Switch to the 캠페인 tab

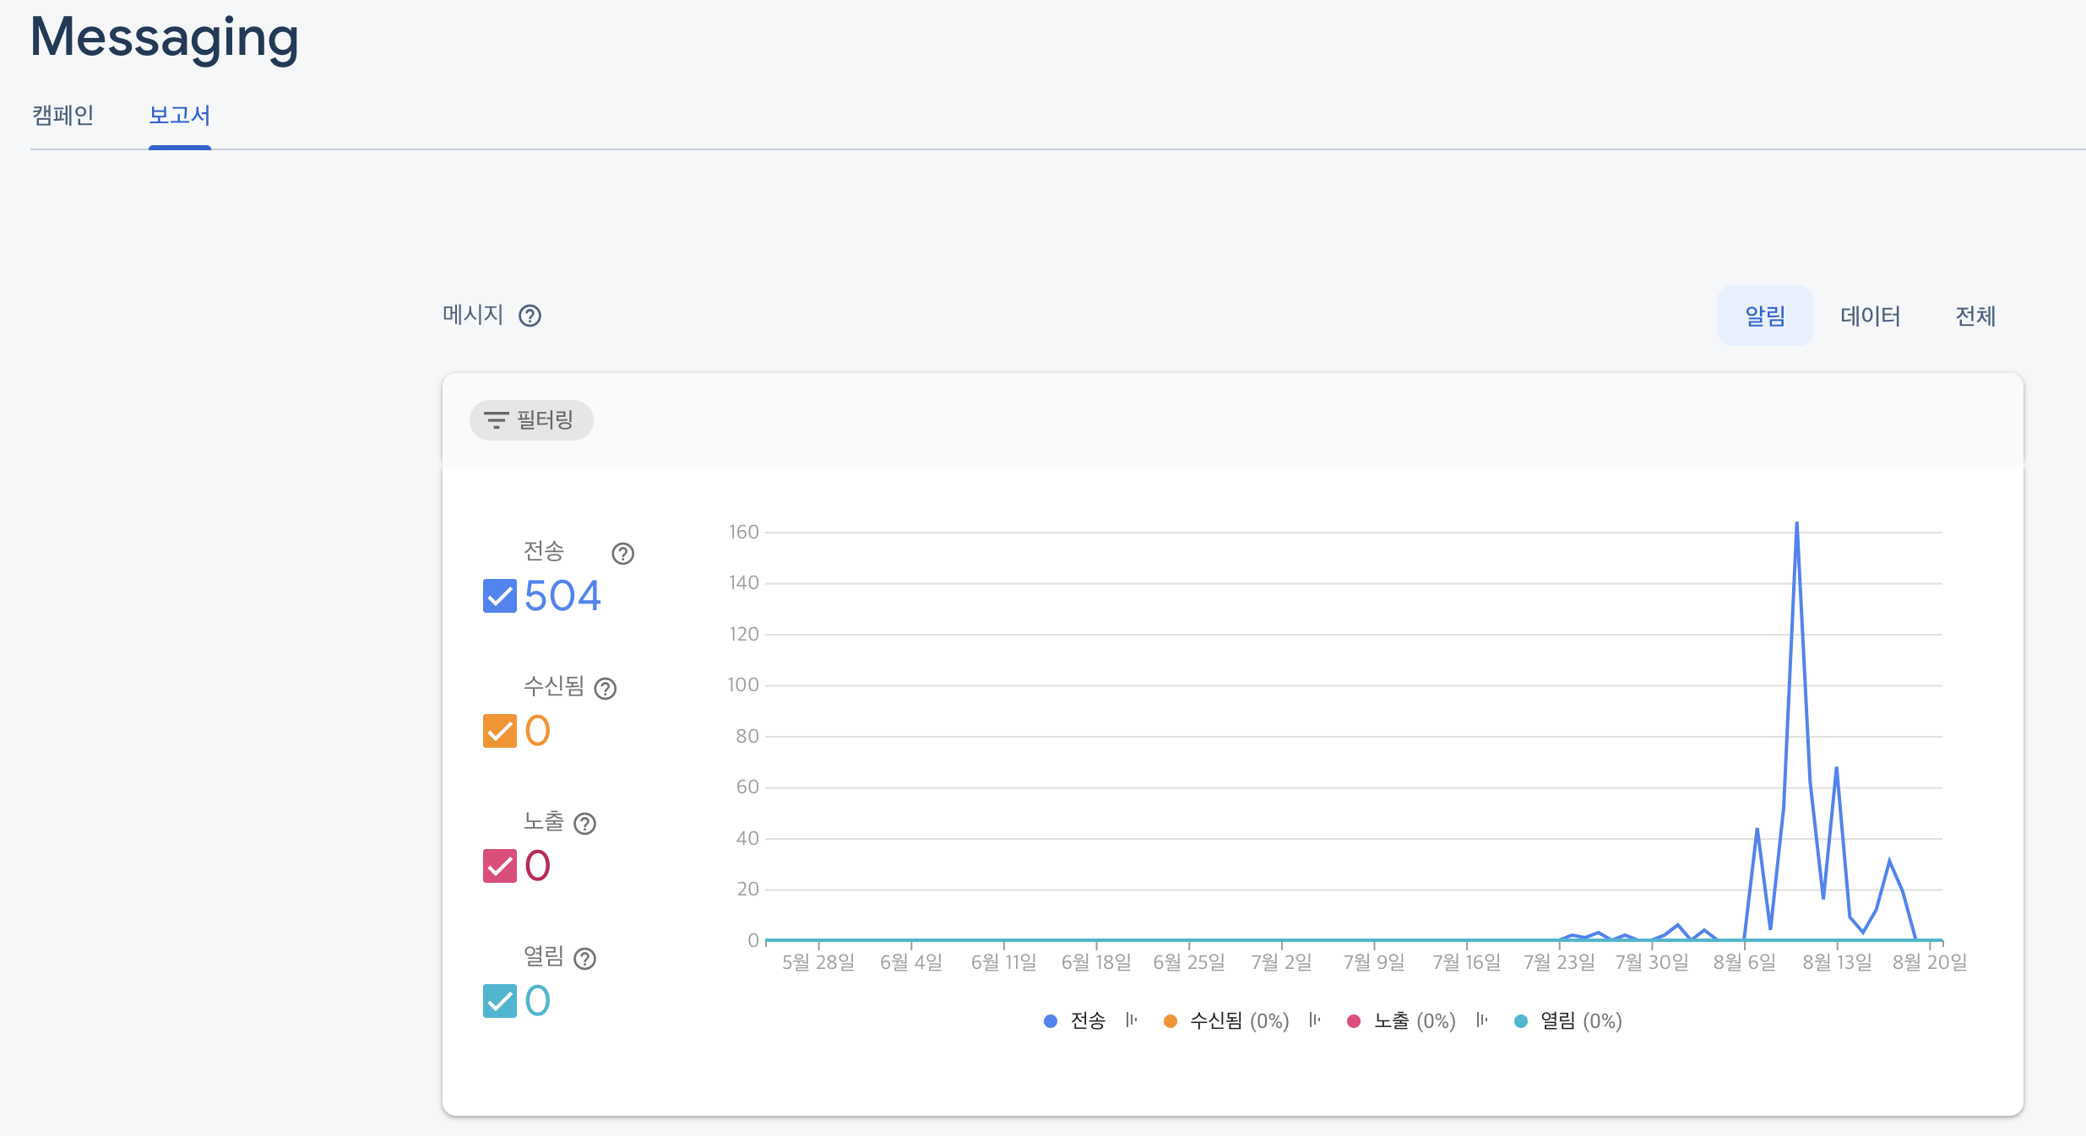pyautogui.click(x=62, y=116)
